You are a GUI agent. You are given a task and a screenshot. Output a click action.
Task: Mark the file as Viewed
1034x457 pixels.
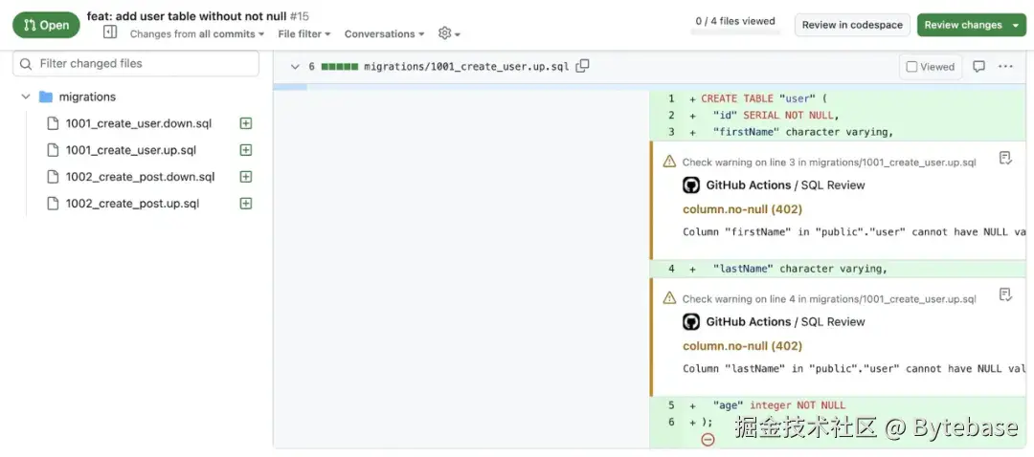[930, 67]
